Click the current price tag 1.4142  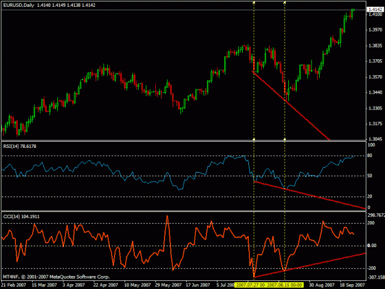coord(375,10)
